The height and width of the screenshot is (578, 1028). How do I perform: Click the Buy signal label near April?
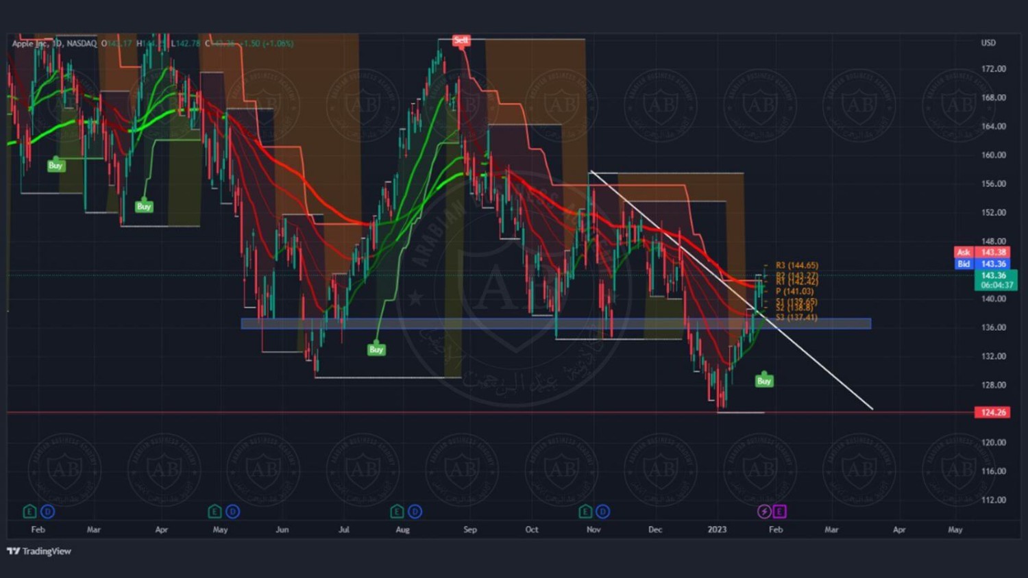coord(144,206)
